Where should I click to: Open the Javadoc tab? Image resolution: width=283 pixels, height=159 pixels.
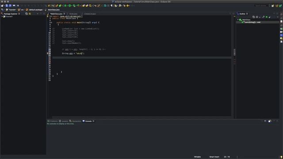(64, 121)
